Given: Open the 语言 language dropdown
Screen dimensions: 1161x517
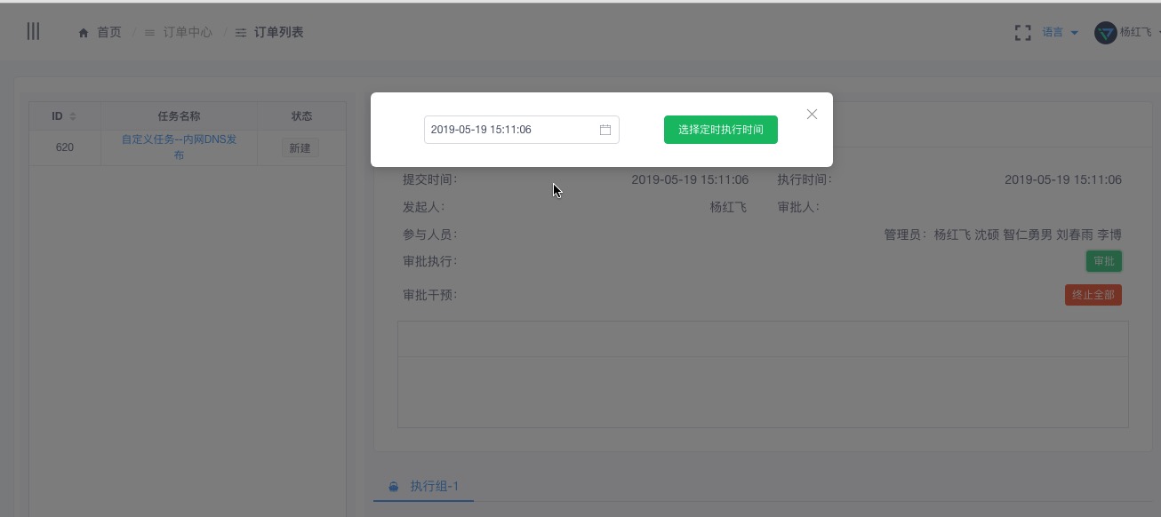Looking at the screenshot, I should tap(1060, 32).
